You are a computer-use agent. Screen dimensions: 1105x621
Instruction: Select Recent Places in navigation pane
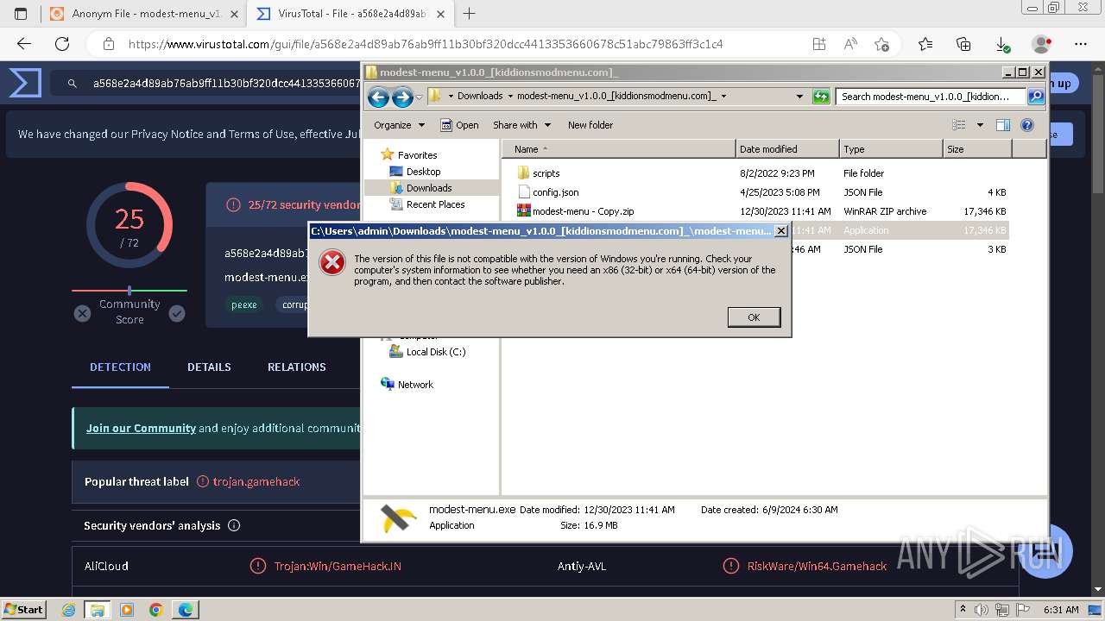pyautogui.click(x=435, y=204)
